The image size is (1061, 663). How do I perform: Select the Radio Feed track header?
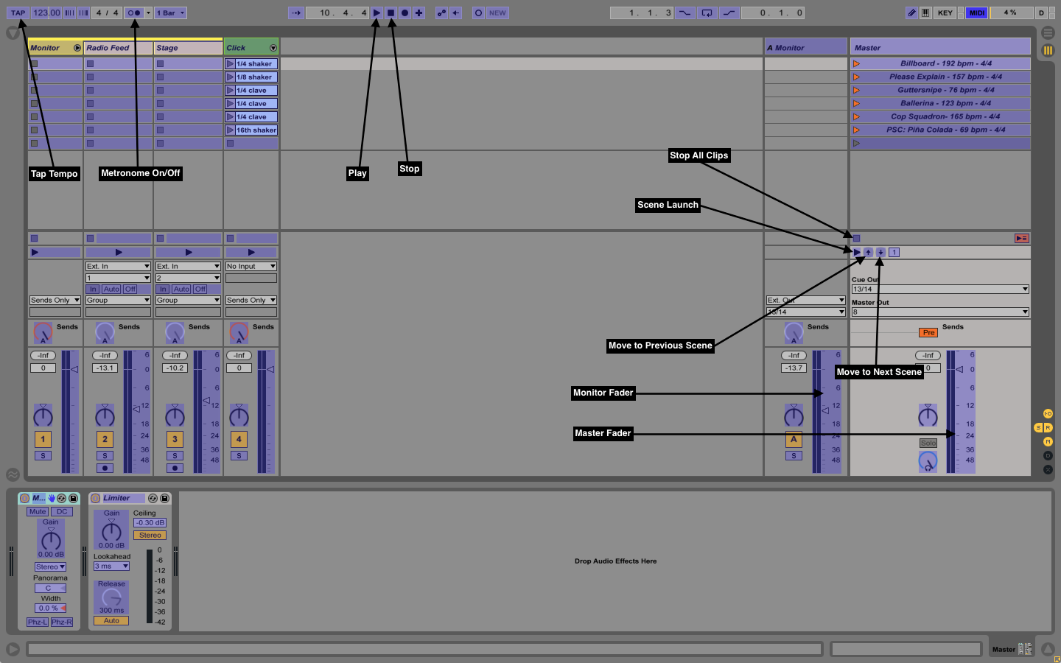[x=117, y=48]
